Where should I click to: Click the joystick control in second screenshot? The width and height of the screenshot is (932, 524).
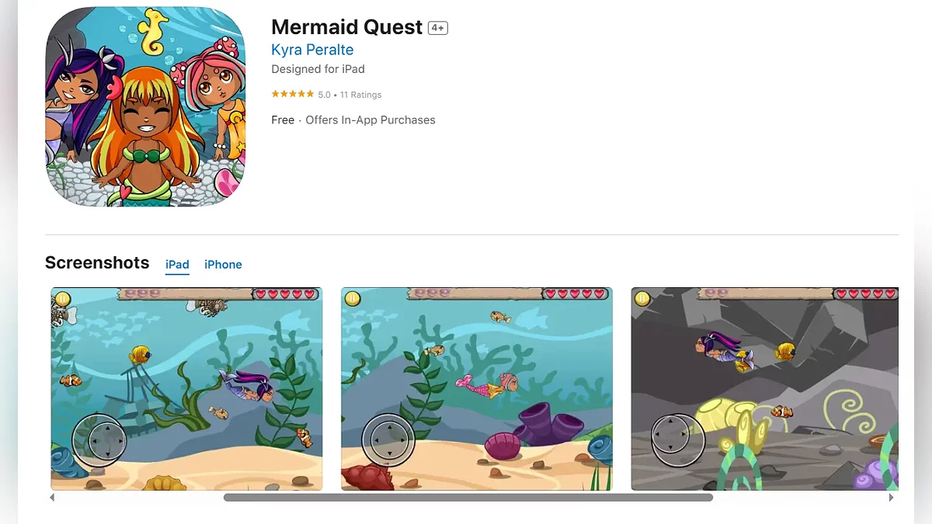point(388,440)
